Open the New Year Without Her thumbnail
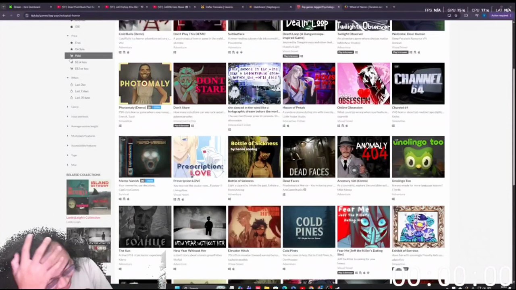Screen dimensions: 516x290 click(200, 227)
